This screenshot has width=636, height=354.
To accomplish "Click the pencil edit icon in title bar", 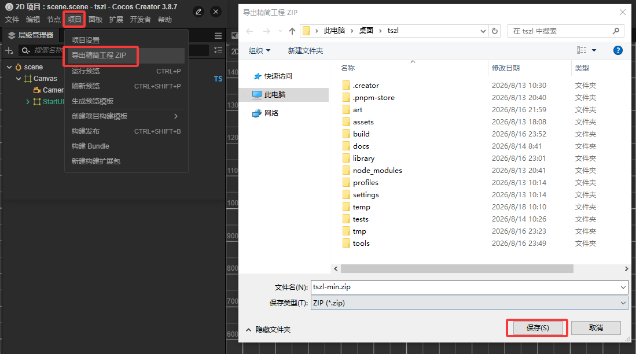I will click(x=198, y=12).
